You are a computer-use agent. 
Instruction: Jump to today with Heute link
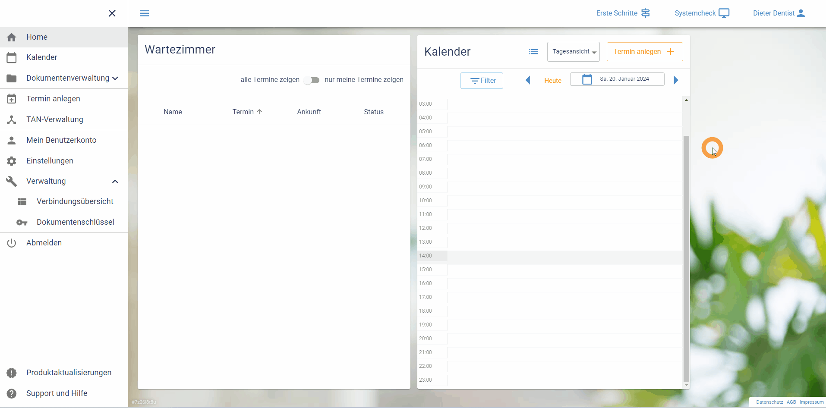[552, 81]
